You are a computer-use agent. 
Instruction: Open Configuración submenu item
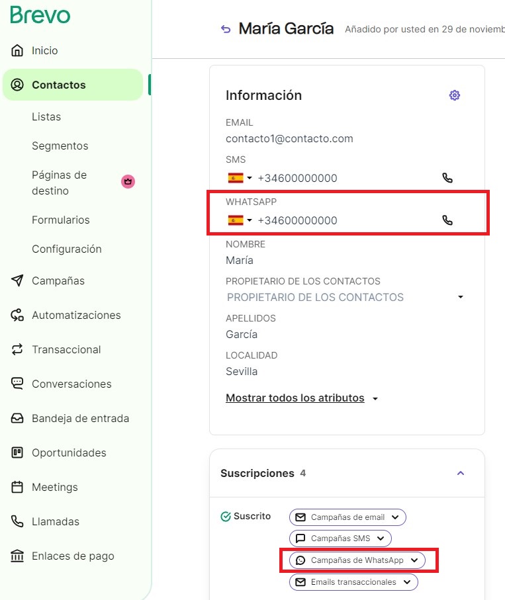pos(67,249)
